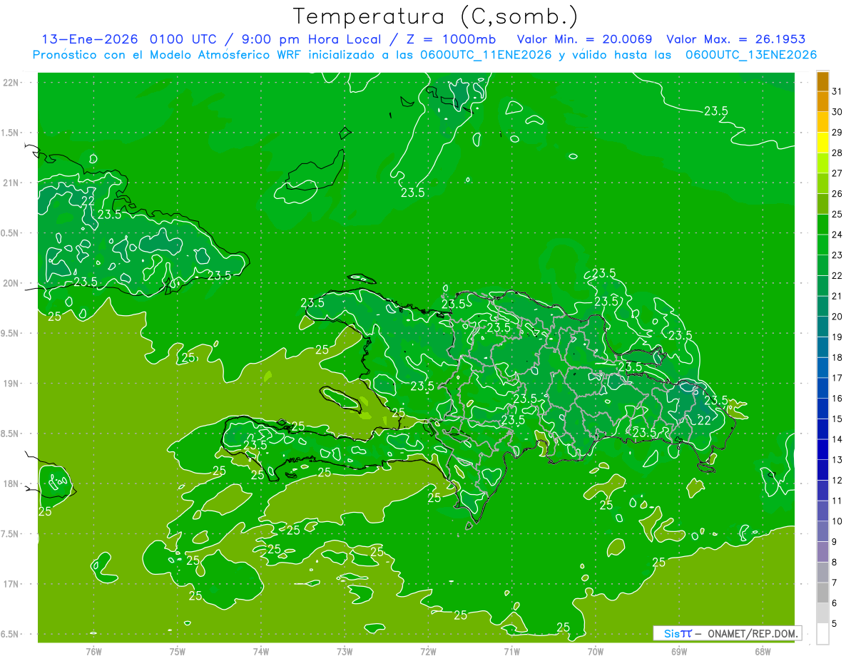Viewport: 856px width, 661px height.
Task: Click the "71W" longitude axis label
Action: tap(511, 651)
